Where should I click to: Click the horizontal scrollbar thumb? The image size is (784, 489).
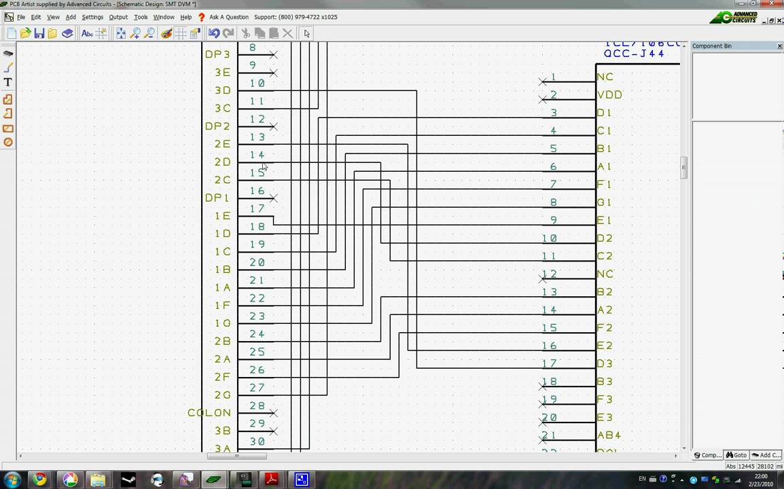tap(237, 456)
